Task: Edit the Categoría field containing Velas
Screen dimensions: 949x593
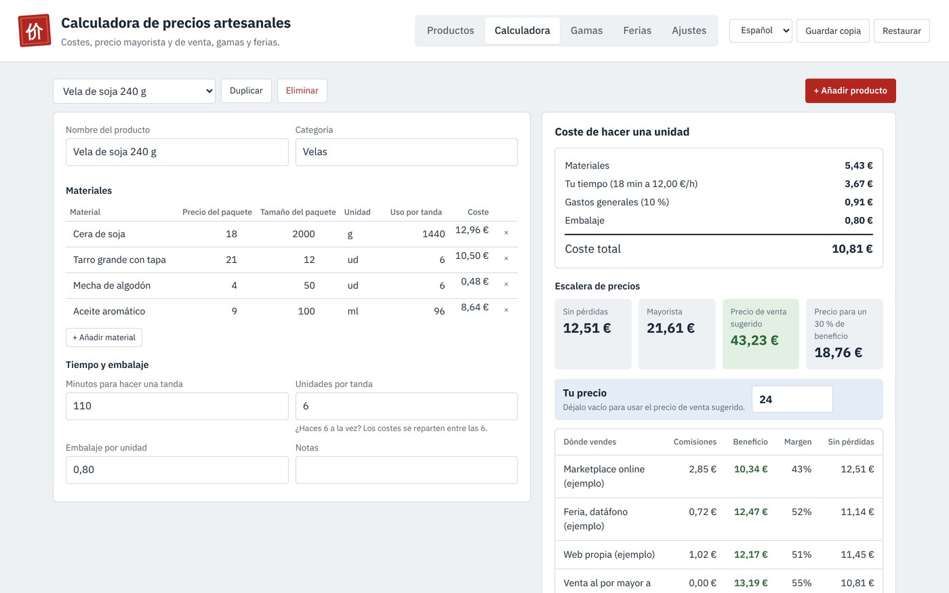Action: (x=407, y=152)
